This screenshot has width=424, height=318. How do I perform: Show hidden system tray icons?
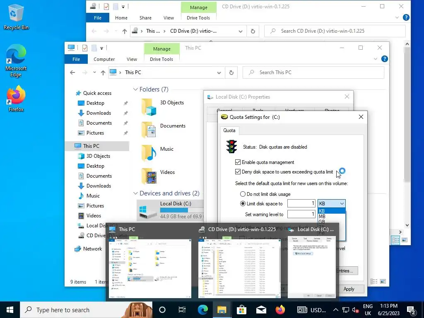[x=335, y=310]
